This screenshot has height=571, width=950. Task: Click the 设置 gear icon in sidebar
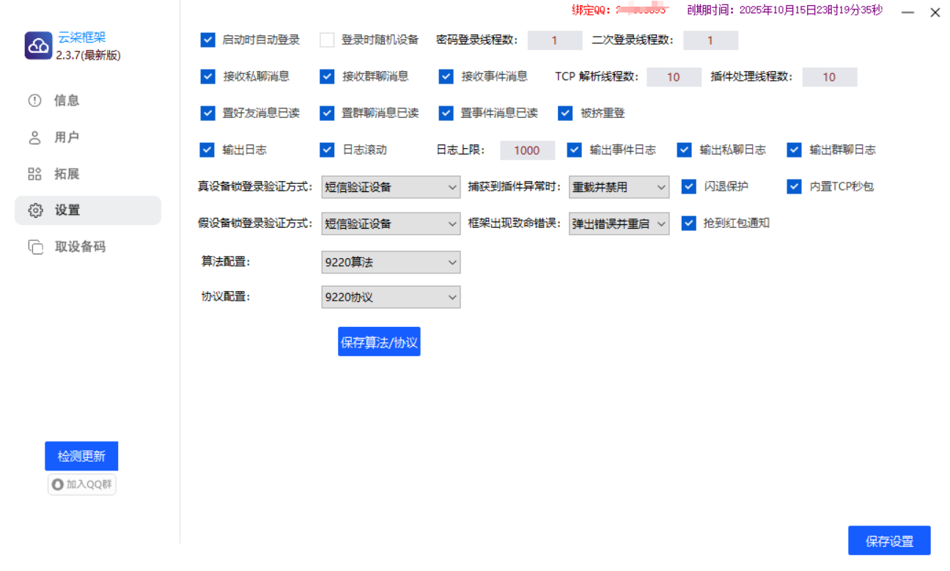coord(35,210)
